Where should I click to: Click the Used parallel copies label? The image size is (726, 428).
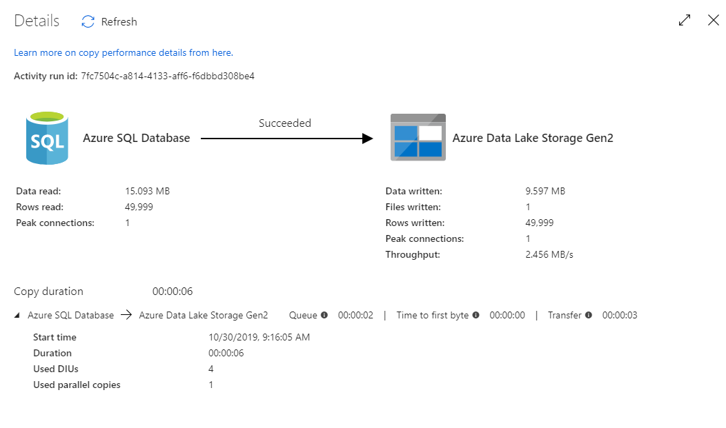[77, 385]
